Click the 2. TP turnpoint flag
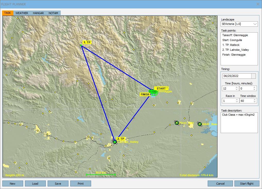The height and width of the screenshot is (189, 262). pos(120,139)
